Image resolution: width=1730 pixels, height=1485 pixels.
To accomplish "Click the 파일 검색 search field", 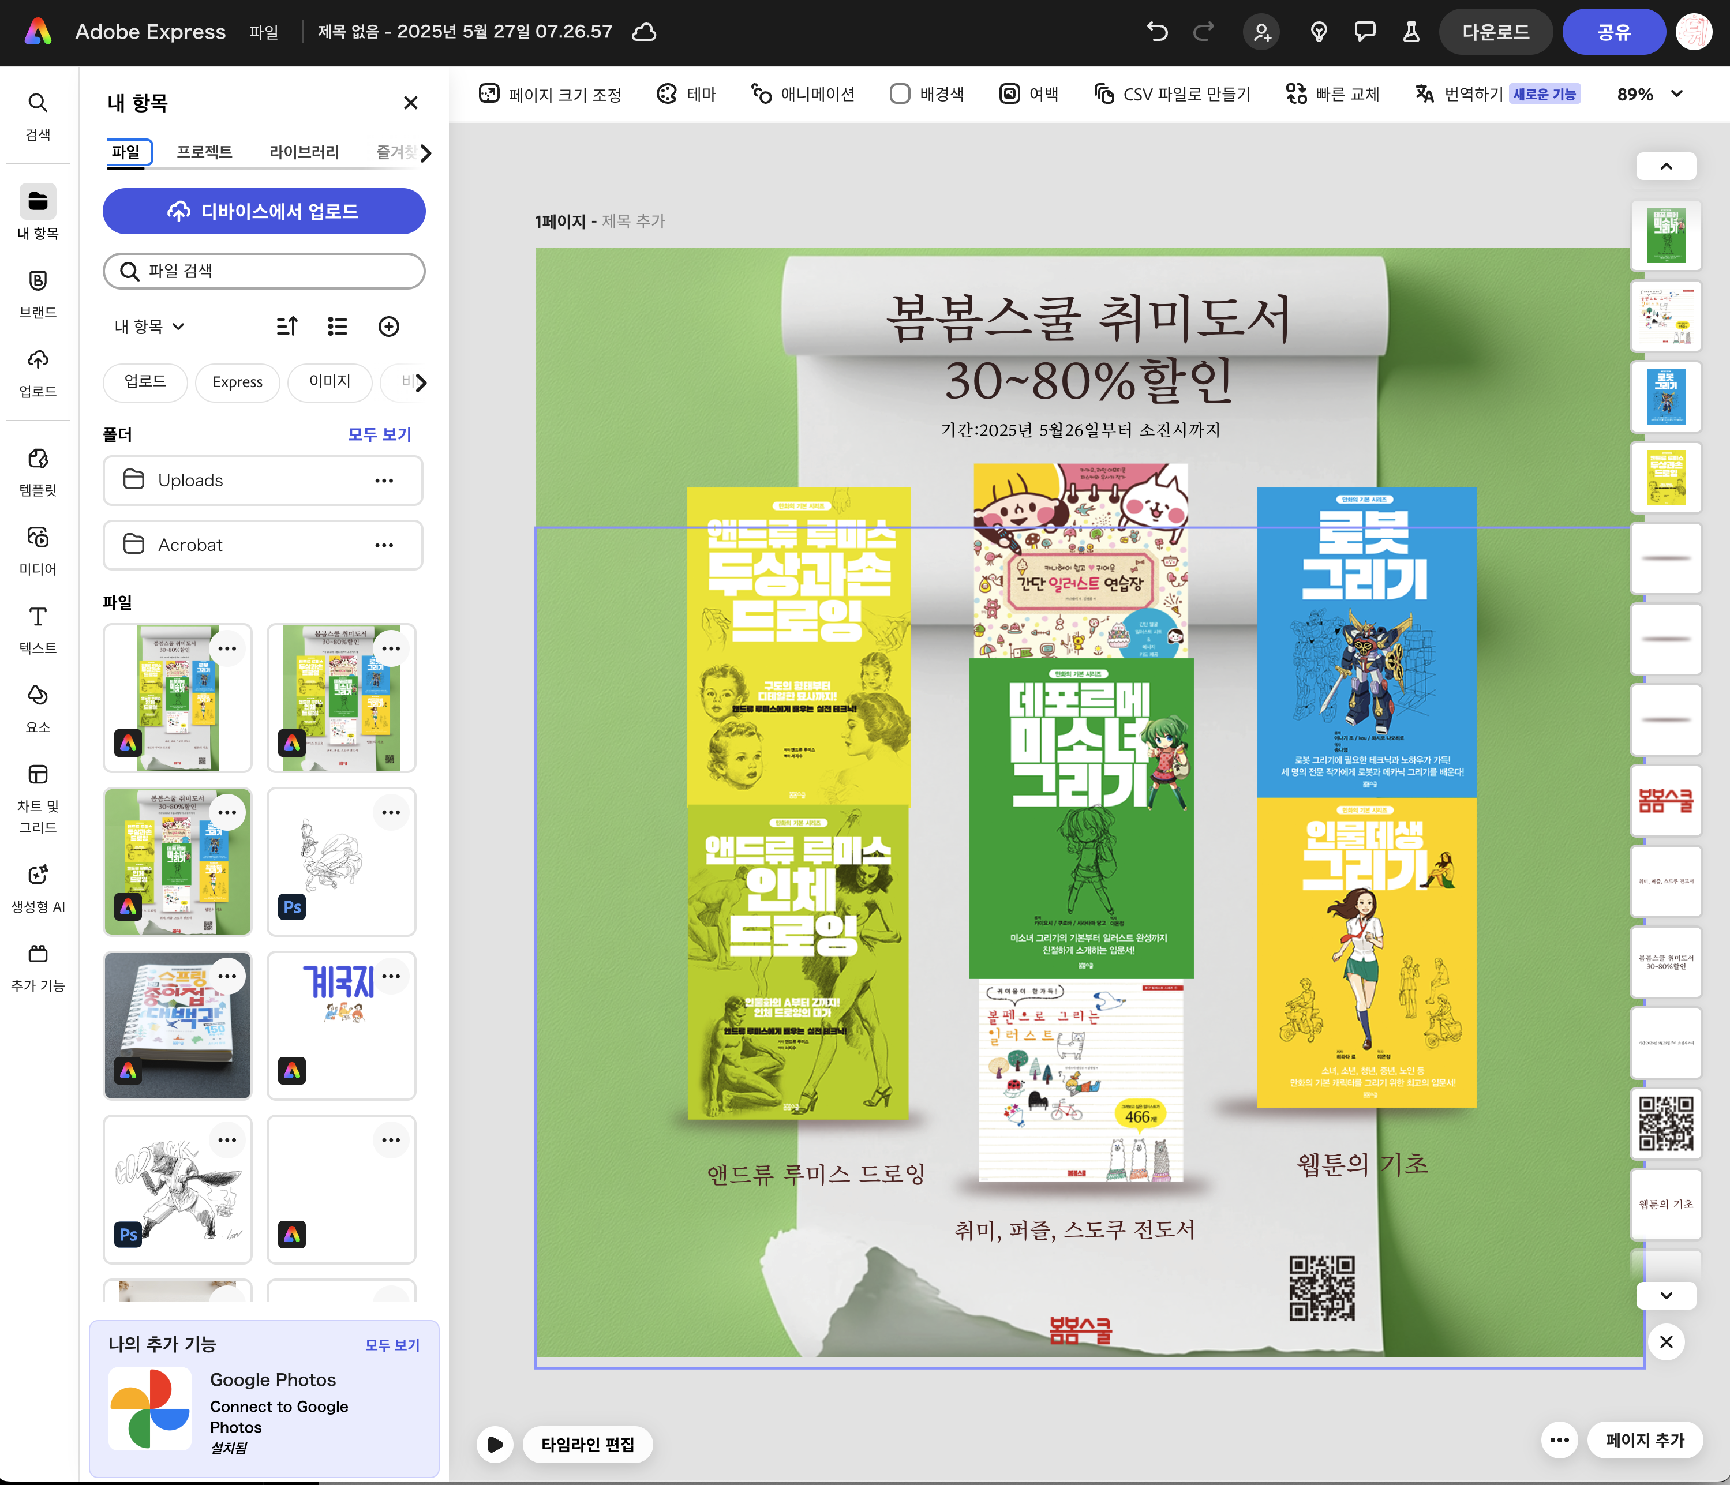I will click(264, 271).
